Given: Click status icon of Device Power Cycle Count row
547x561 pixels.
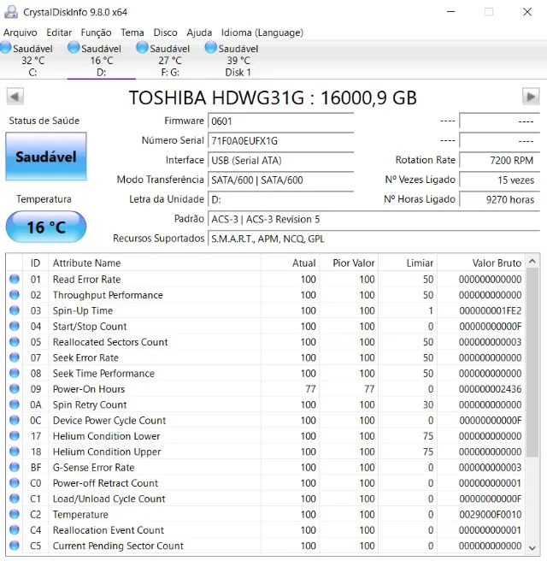Looking at the screenshot, I should click(x=15, y=421).
